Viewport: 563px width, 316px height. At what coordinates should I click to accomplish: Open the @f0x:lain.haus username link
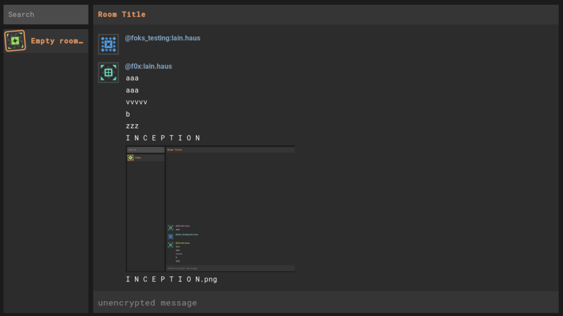point(148,66)
